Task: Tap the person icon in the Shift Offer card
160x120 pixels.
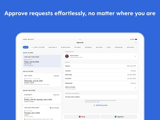Action: point(25,79)
